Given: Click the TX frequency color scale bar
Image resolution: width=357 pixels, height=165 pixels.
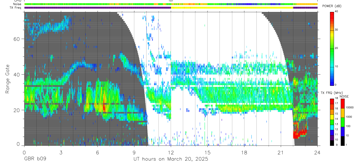Looking at the screenshot, I should 332,122.
